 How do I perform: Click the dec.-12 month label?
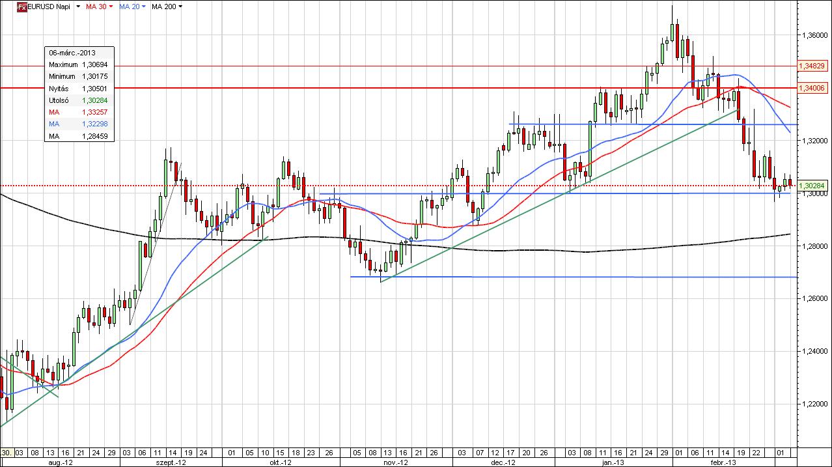click(505, 462)
